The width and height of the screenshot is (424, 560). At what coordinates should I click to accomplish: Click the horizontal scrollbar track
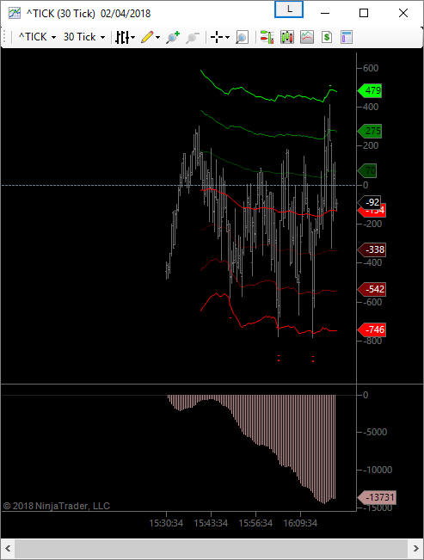(212, 548)
